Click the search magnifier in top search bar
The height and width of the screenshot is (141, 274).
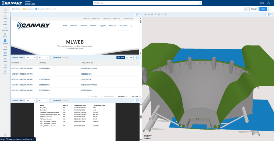pos(200,3)
